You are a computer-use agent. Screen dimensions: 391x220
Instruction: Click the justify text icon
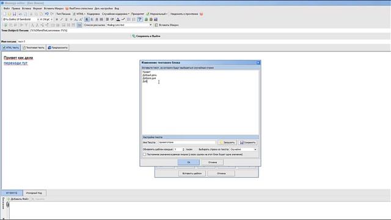[x=101, y=20]
